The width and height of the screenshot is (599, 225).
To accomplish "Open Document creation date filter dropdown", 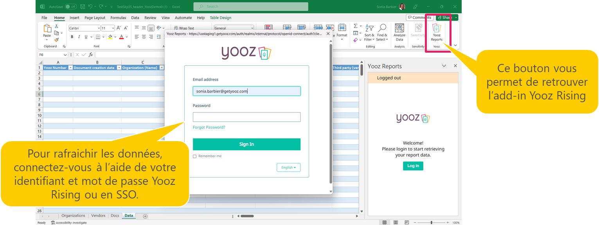I will (x=119, y=68).
